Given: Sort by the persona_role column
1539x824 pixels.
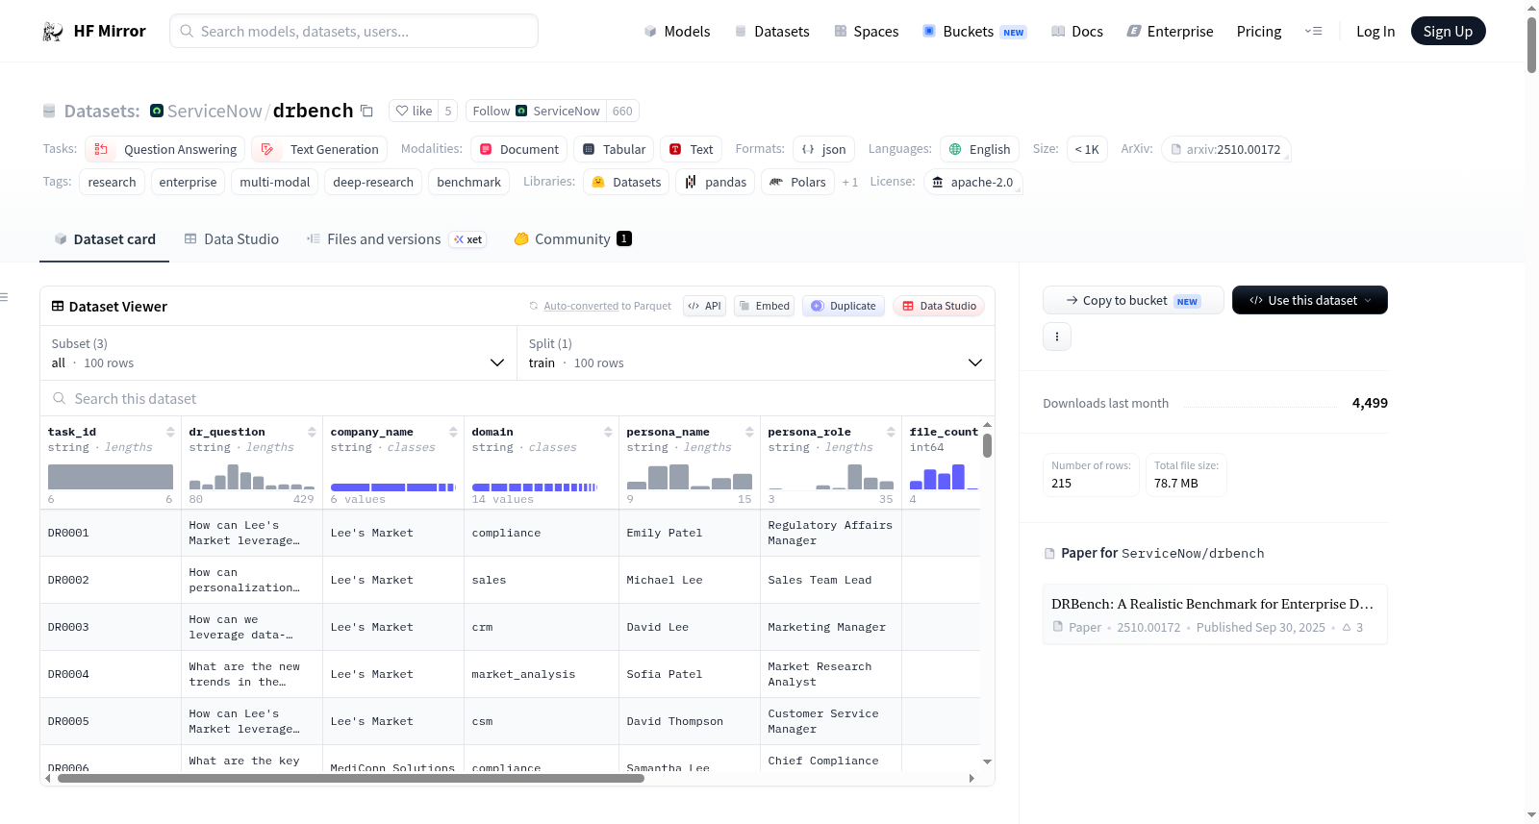Looking at the screenshot, I should coord(891,432).
